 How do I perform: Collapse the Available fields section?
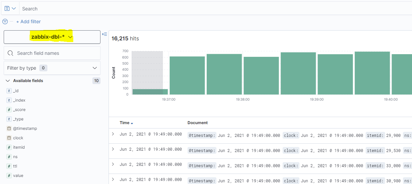(8, 81)
